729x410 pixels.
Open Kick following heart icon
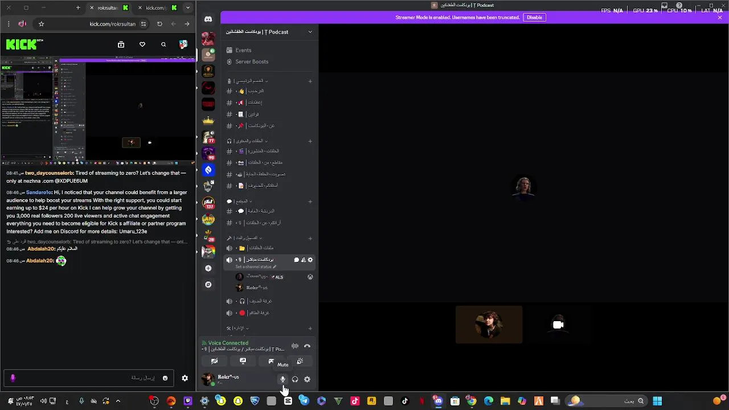coord(142,44)
